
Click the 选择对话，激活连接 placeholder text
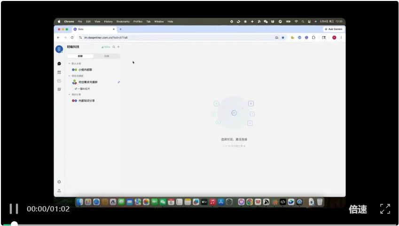(x=234, y=139)
